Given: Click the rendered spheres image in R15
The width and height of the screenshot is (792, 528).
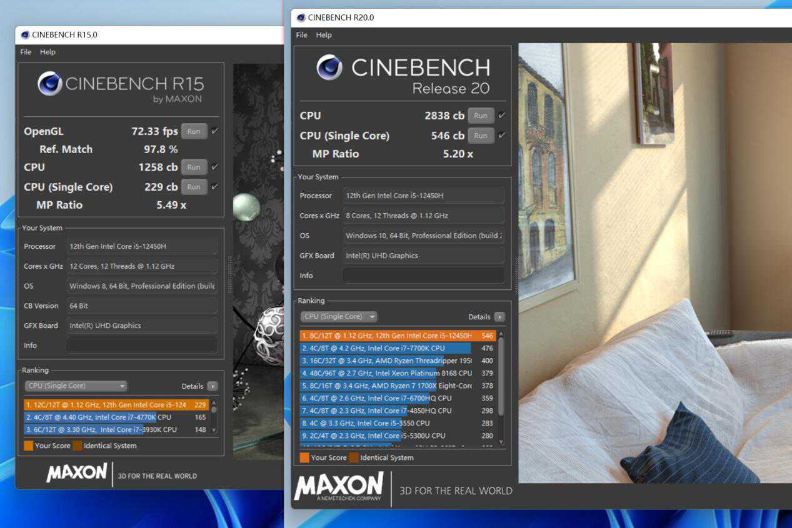Looking at the screenshot, I should click(x=258, y=261).
